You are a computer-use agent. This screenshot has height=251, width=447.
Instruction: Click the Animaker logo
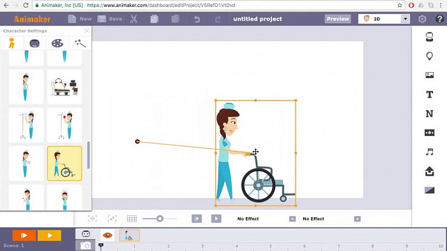tap(32, 19)
